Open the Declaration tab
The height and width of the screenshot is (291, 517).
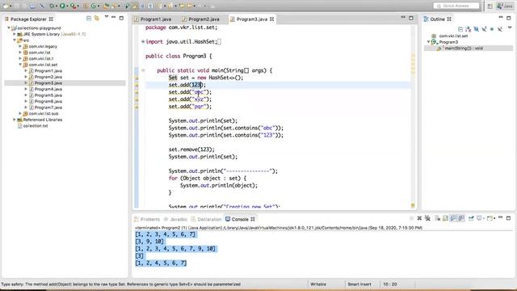207,219
